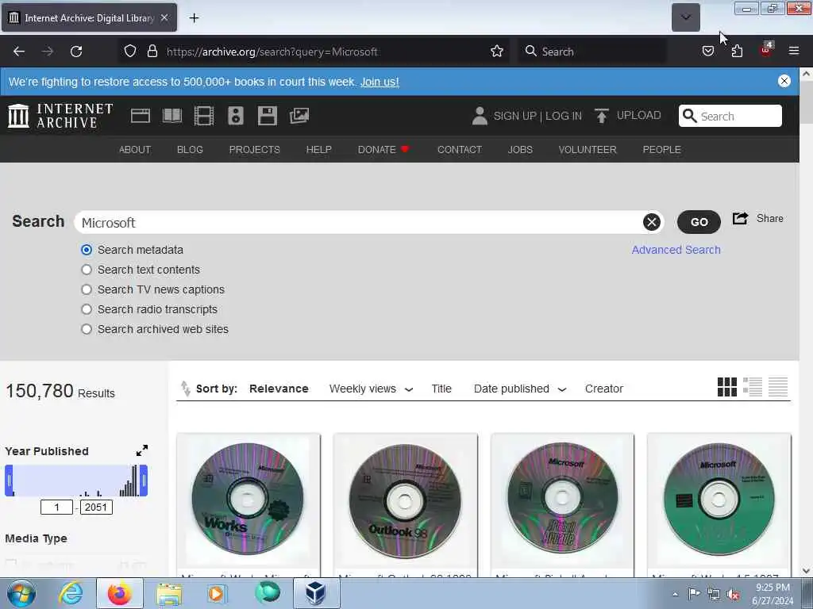Launch Internet Explorer from taskbar

point(71,593)
